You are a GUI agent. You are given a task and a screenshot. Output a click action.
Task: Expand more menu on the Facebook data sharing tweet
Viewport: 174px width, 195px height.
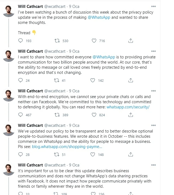pos(154,165)
